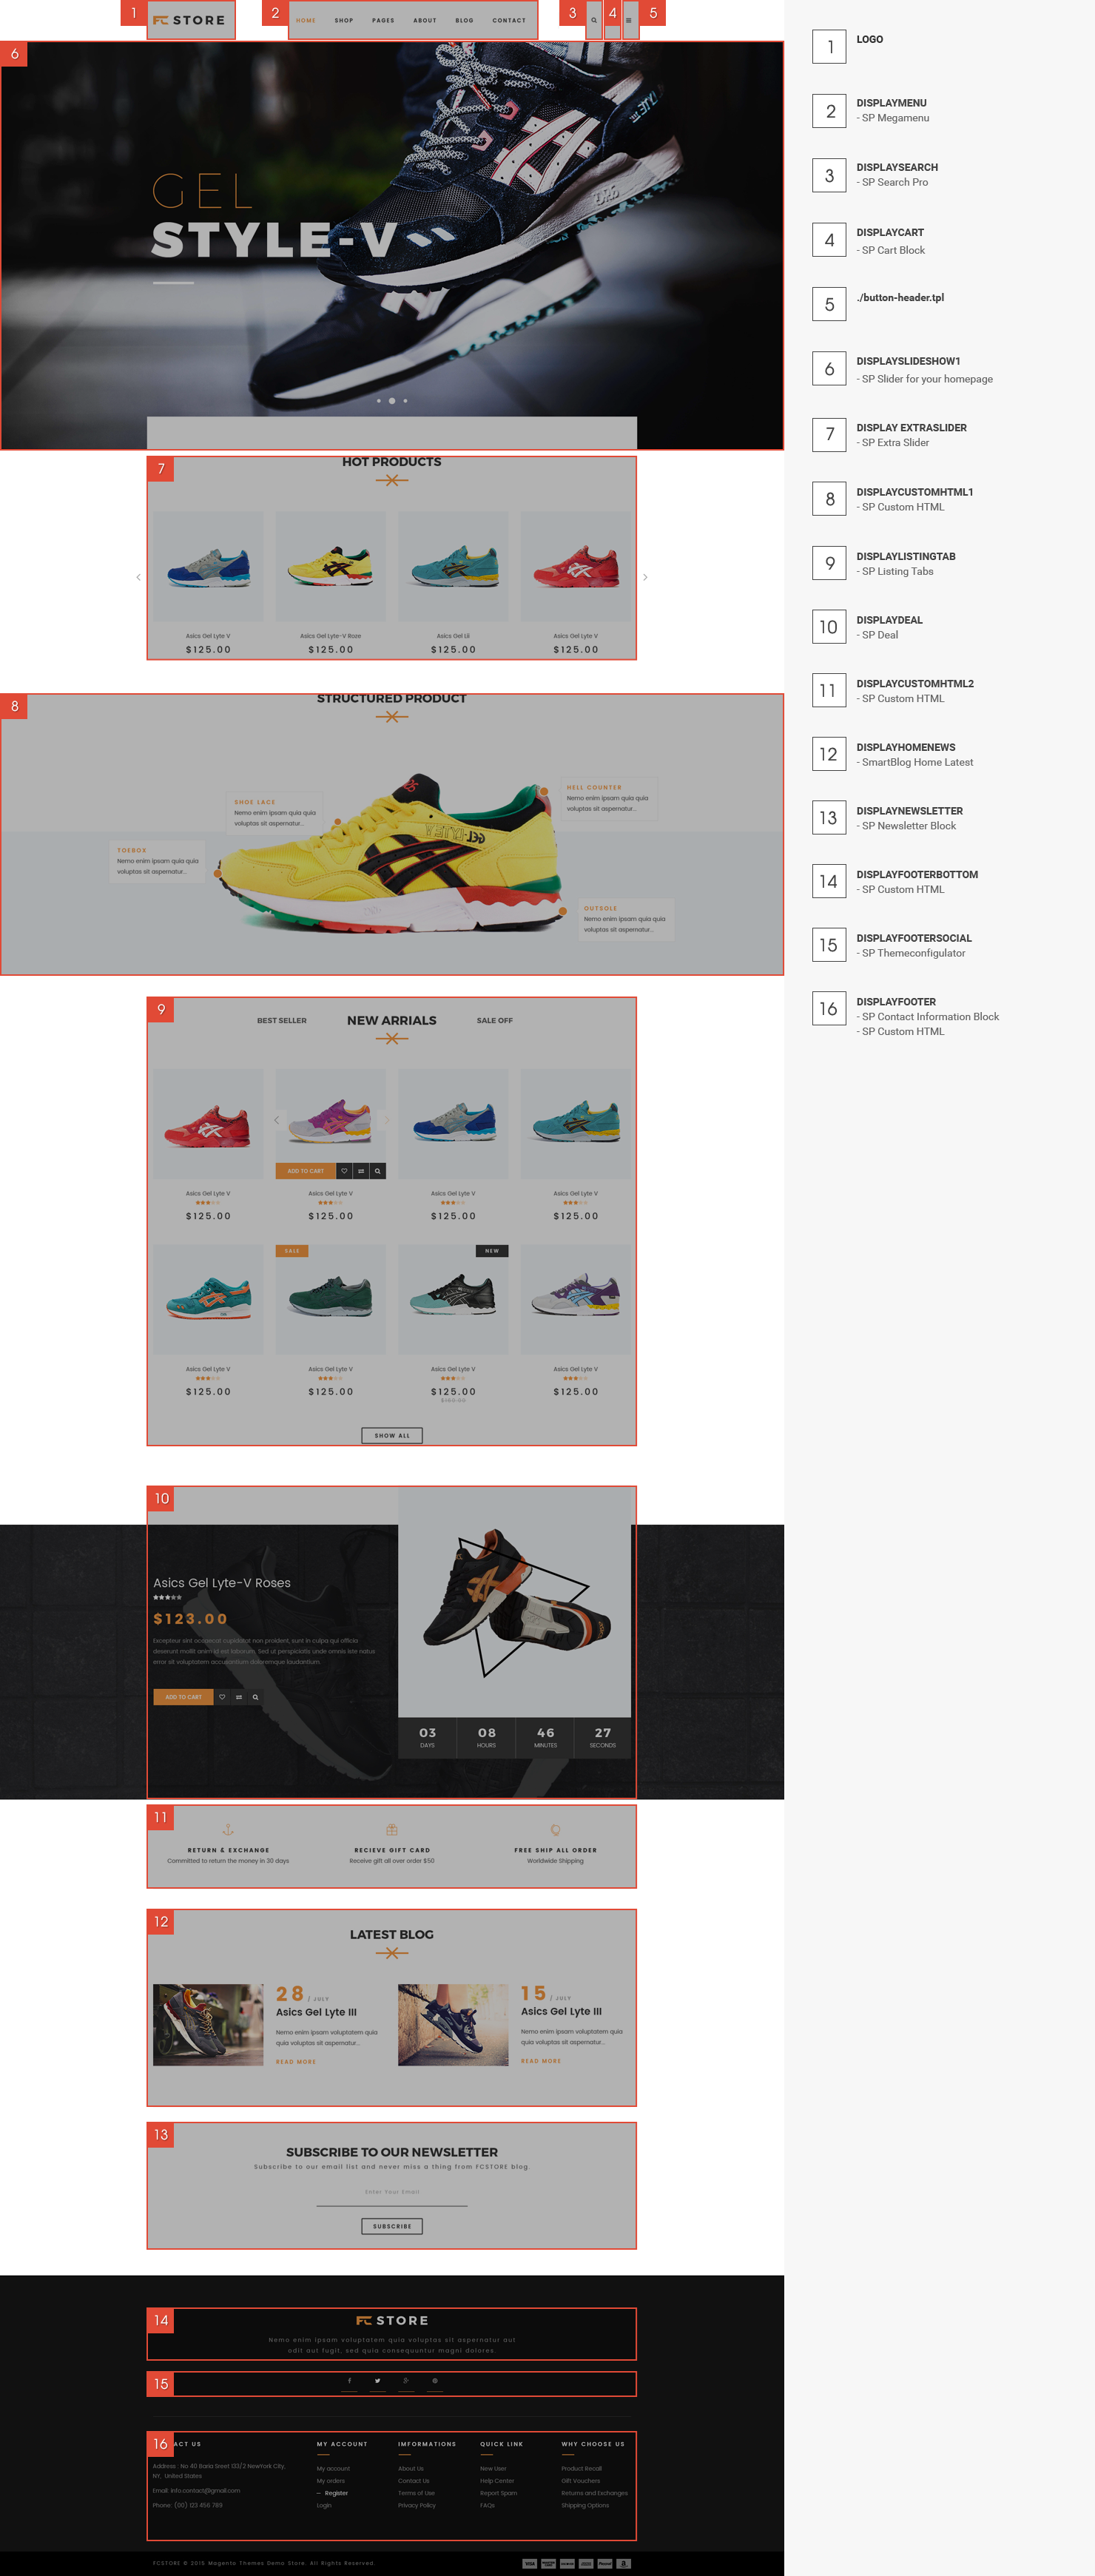
Task: Click Add to Cart in deal section
Action: pos(183,1697)
